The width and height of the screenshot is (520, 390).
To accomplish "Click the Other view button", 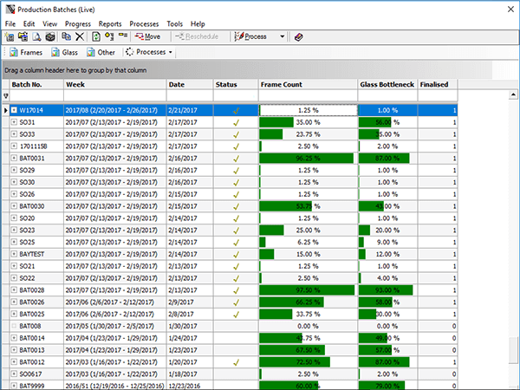I will [101, 52].
